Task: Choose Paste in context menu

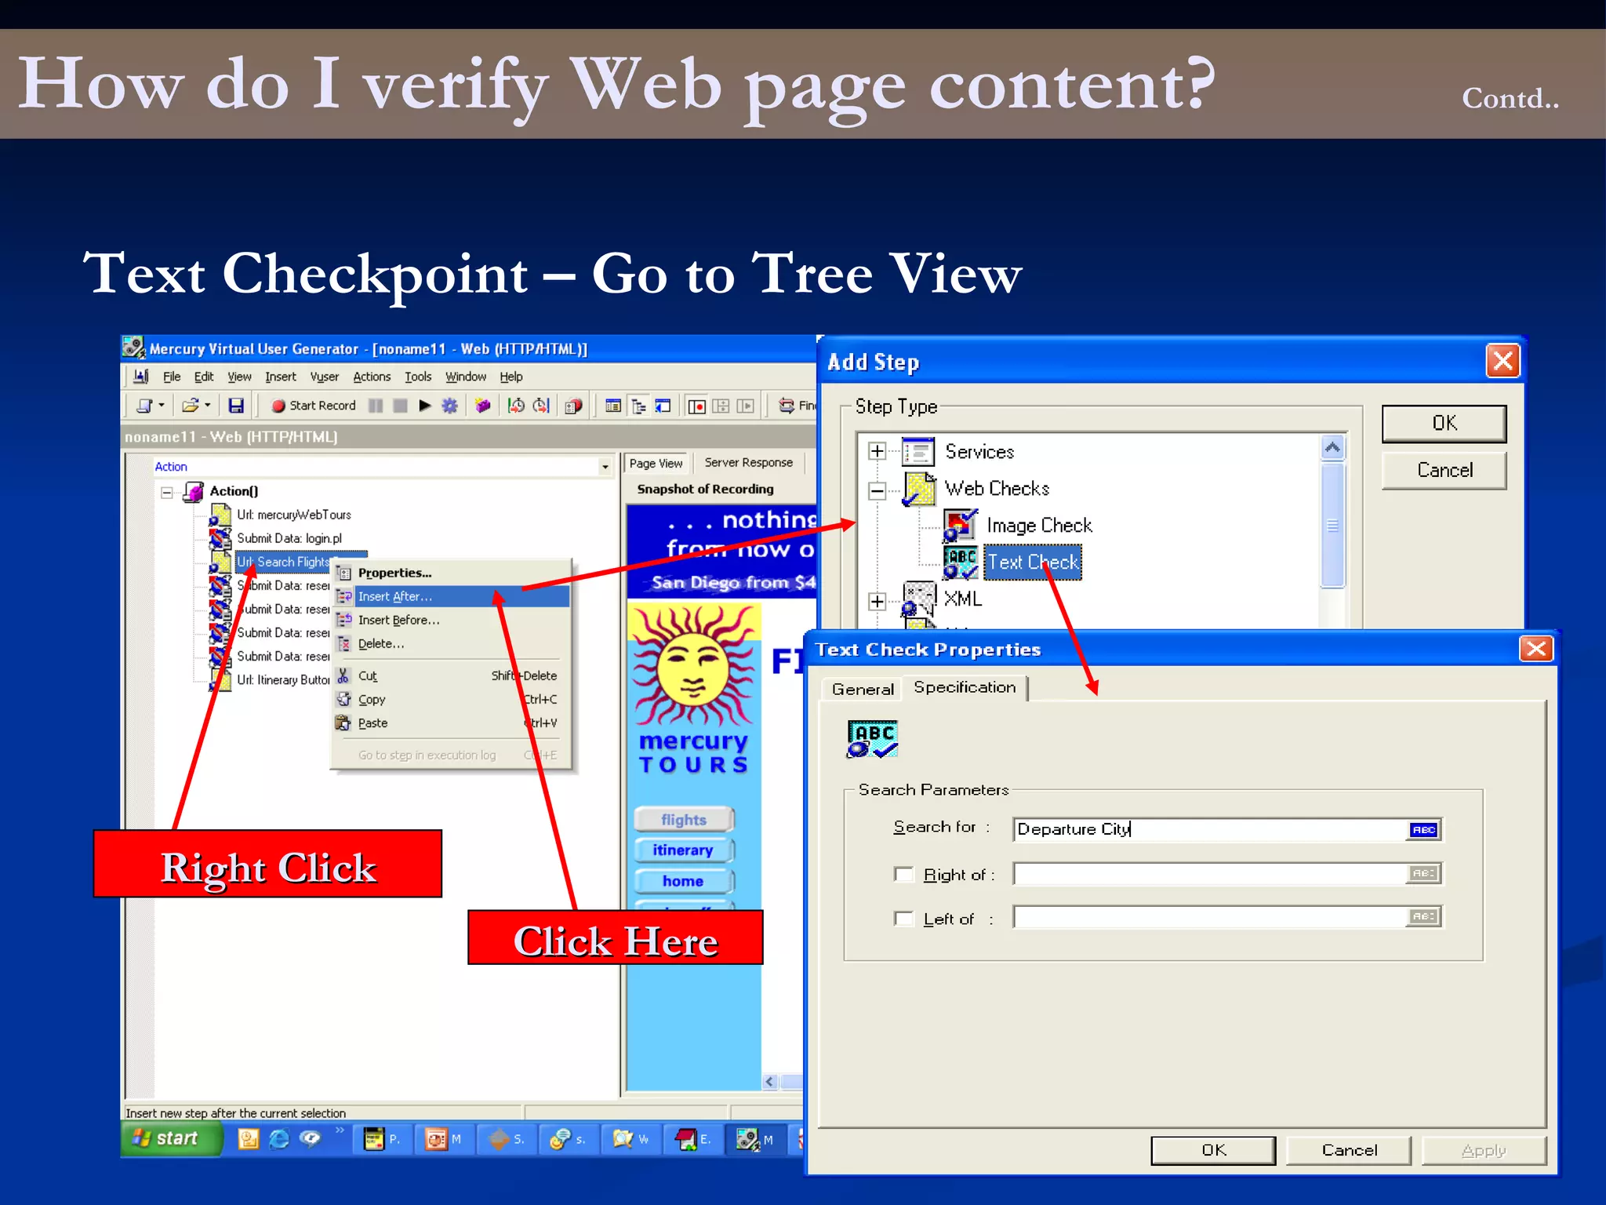Action: (x=451, y=723)
